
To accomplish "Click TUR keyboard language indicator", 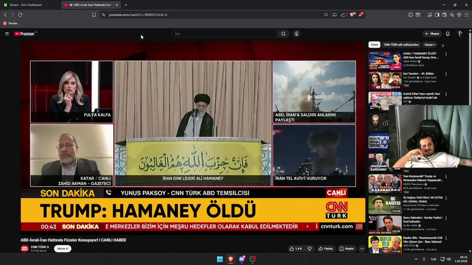I will click(x=434, y=259).
